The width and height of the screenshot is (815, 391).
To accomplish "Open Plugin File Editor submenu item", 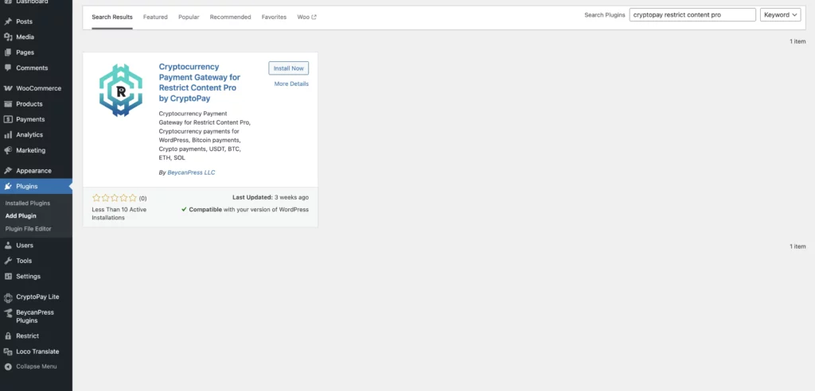I will pos(28,229).
